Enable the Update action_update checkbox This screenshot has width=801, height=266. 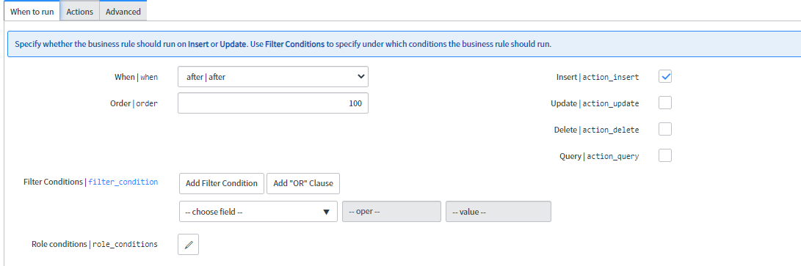click(x=665, y=103)
